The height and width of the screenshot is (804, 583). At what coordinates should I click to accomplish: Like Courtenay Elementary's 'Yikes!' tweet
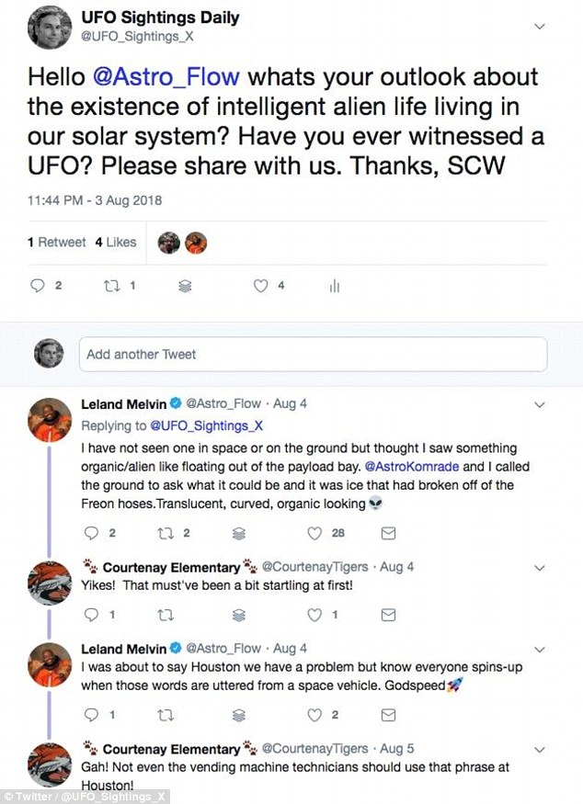point(314,614)
